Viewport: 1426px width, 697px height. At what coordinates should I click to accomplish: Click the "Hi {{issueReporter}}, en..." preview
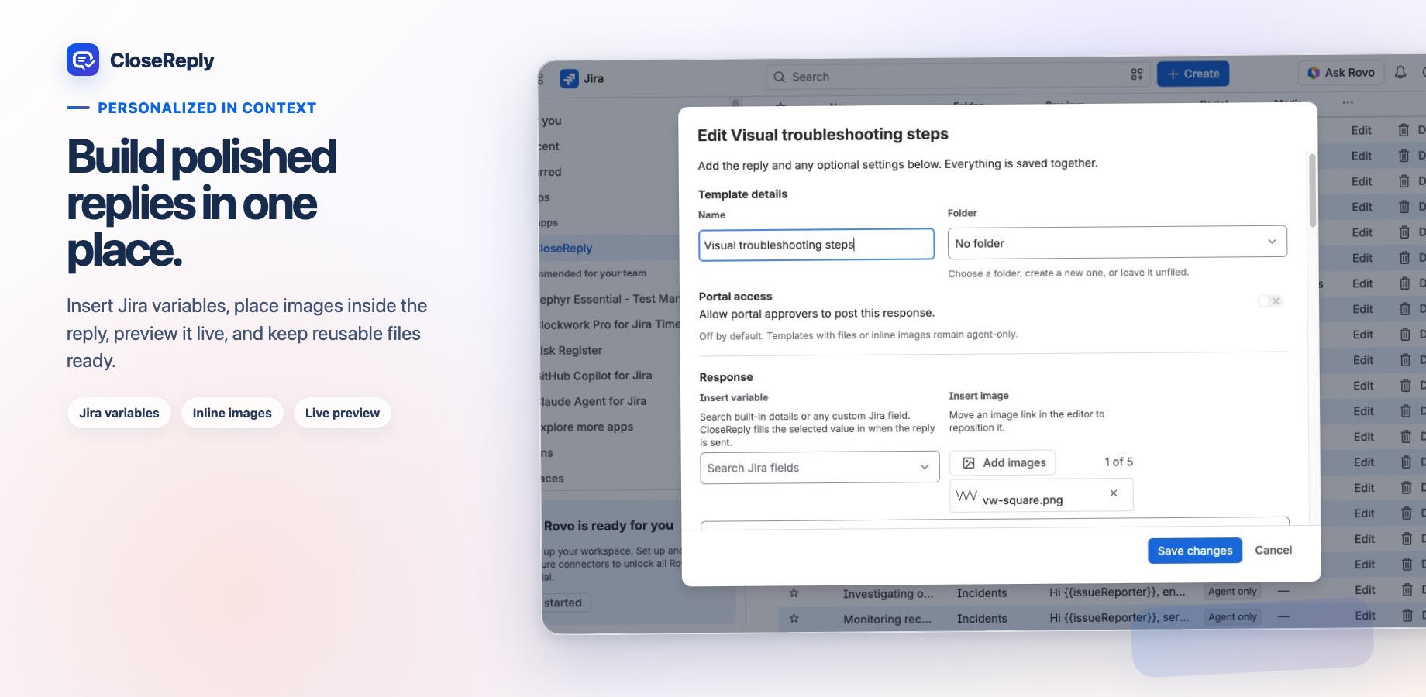pyautogui.click(x=1118, y=592)
